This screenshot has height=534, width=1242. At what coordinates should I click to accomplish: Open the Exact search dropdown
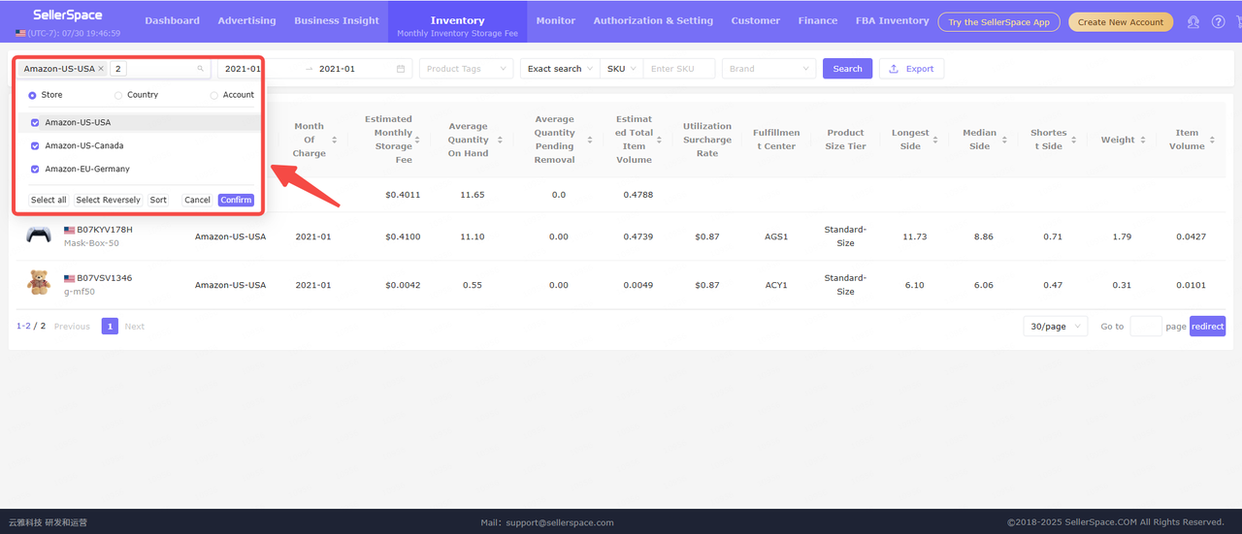tap(560, 69)
